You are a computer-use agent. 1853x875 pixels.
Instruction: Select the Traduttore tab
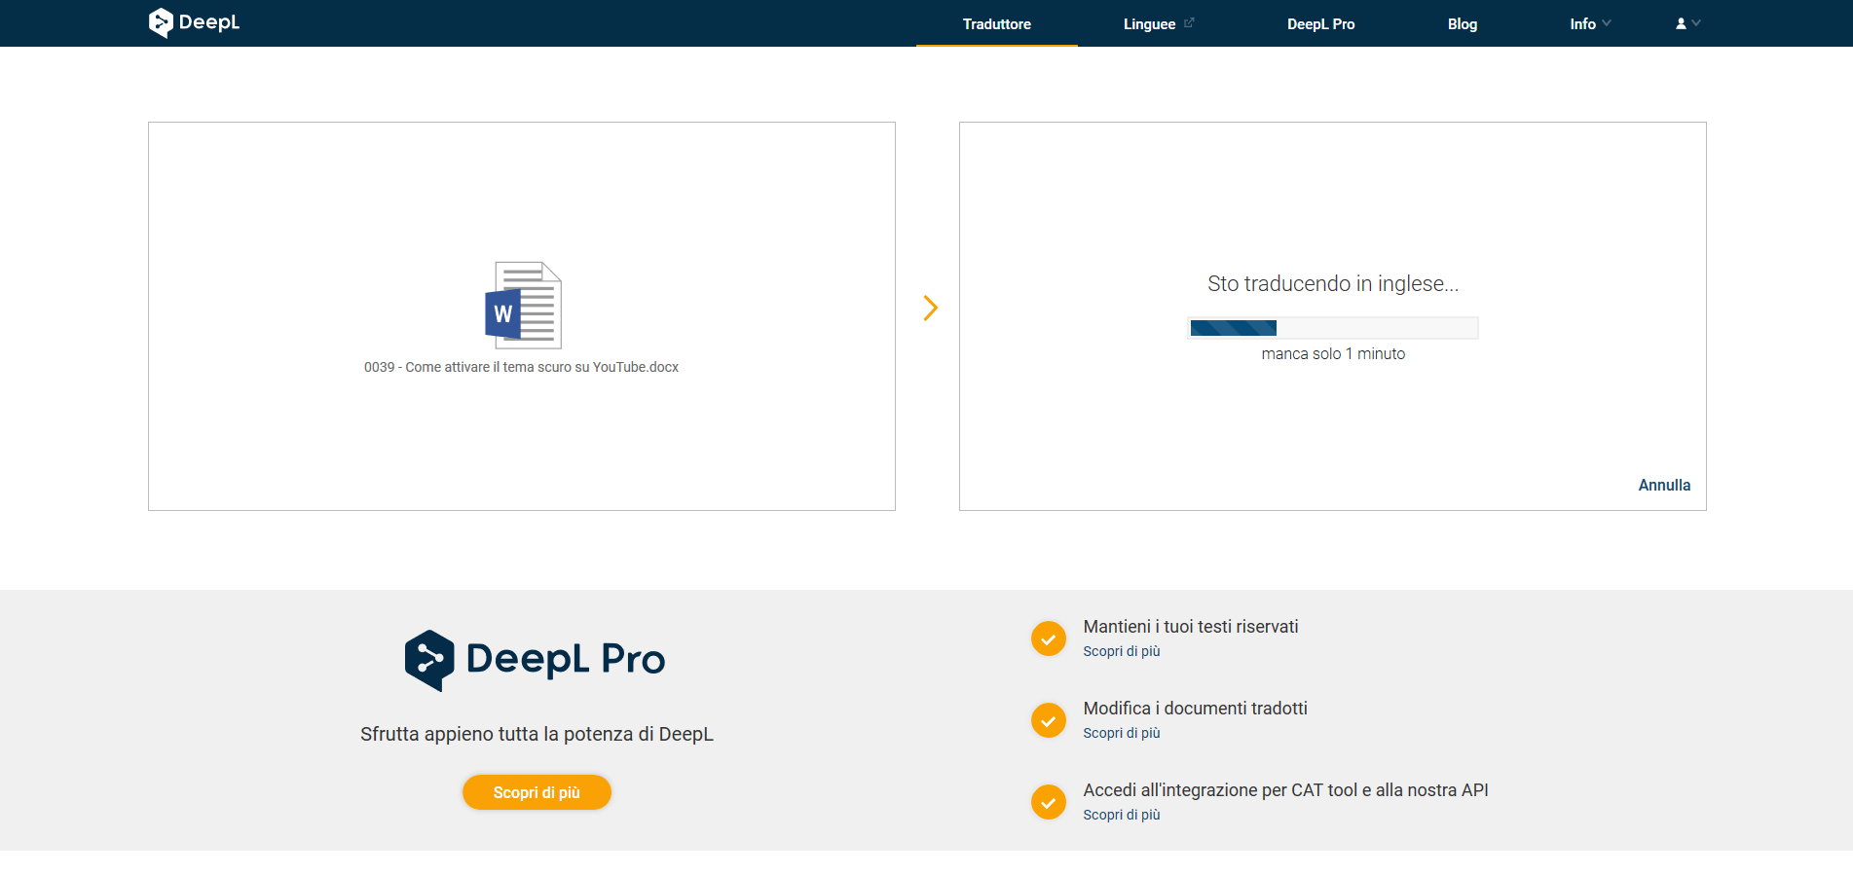[x=996, y=23]
